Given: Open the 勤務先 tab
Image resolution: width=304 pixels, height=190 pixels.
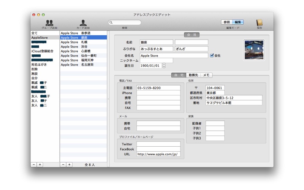Looking at the screenshot, I should (x=193, y=75).
